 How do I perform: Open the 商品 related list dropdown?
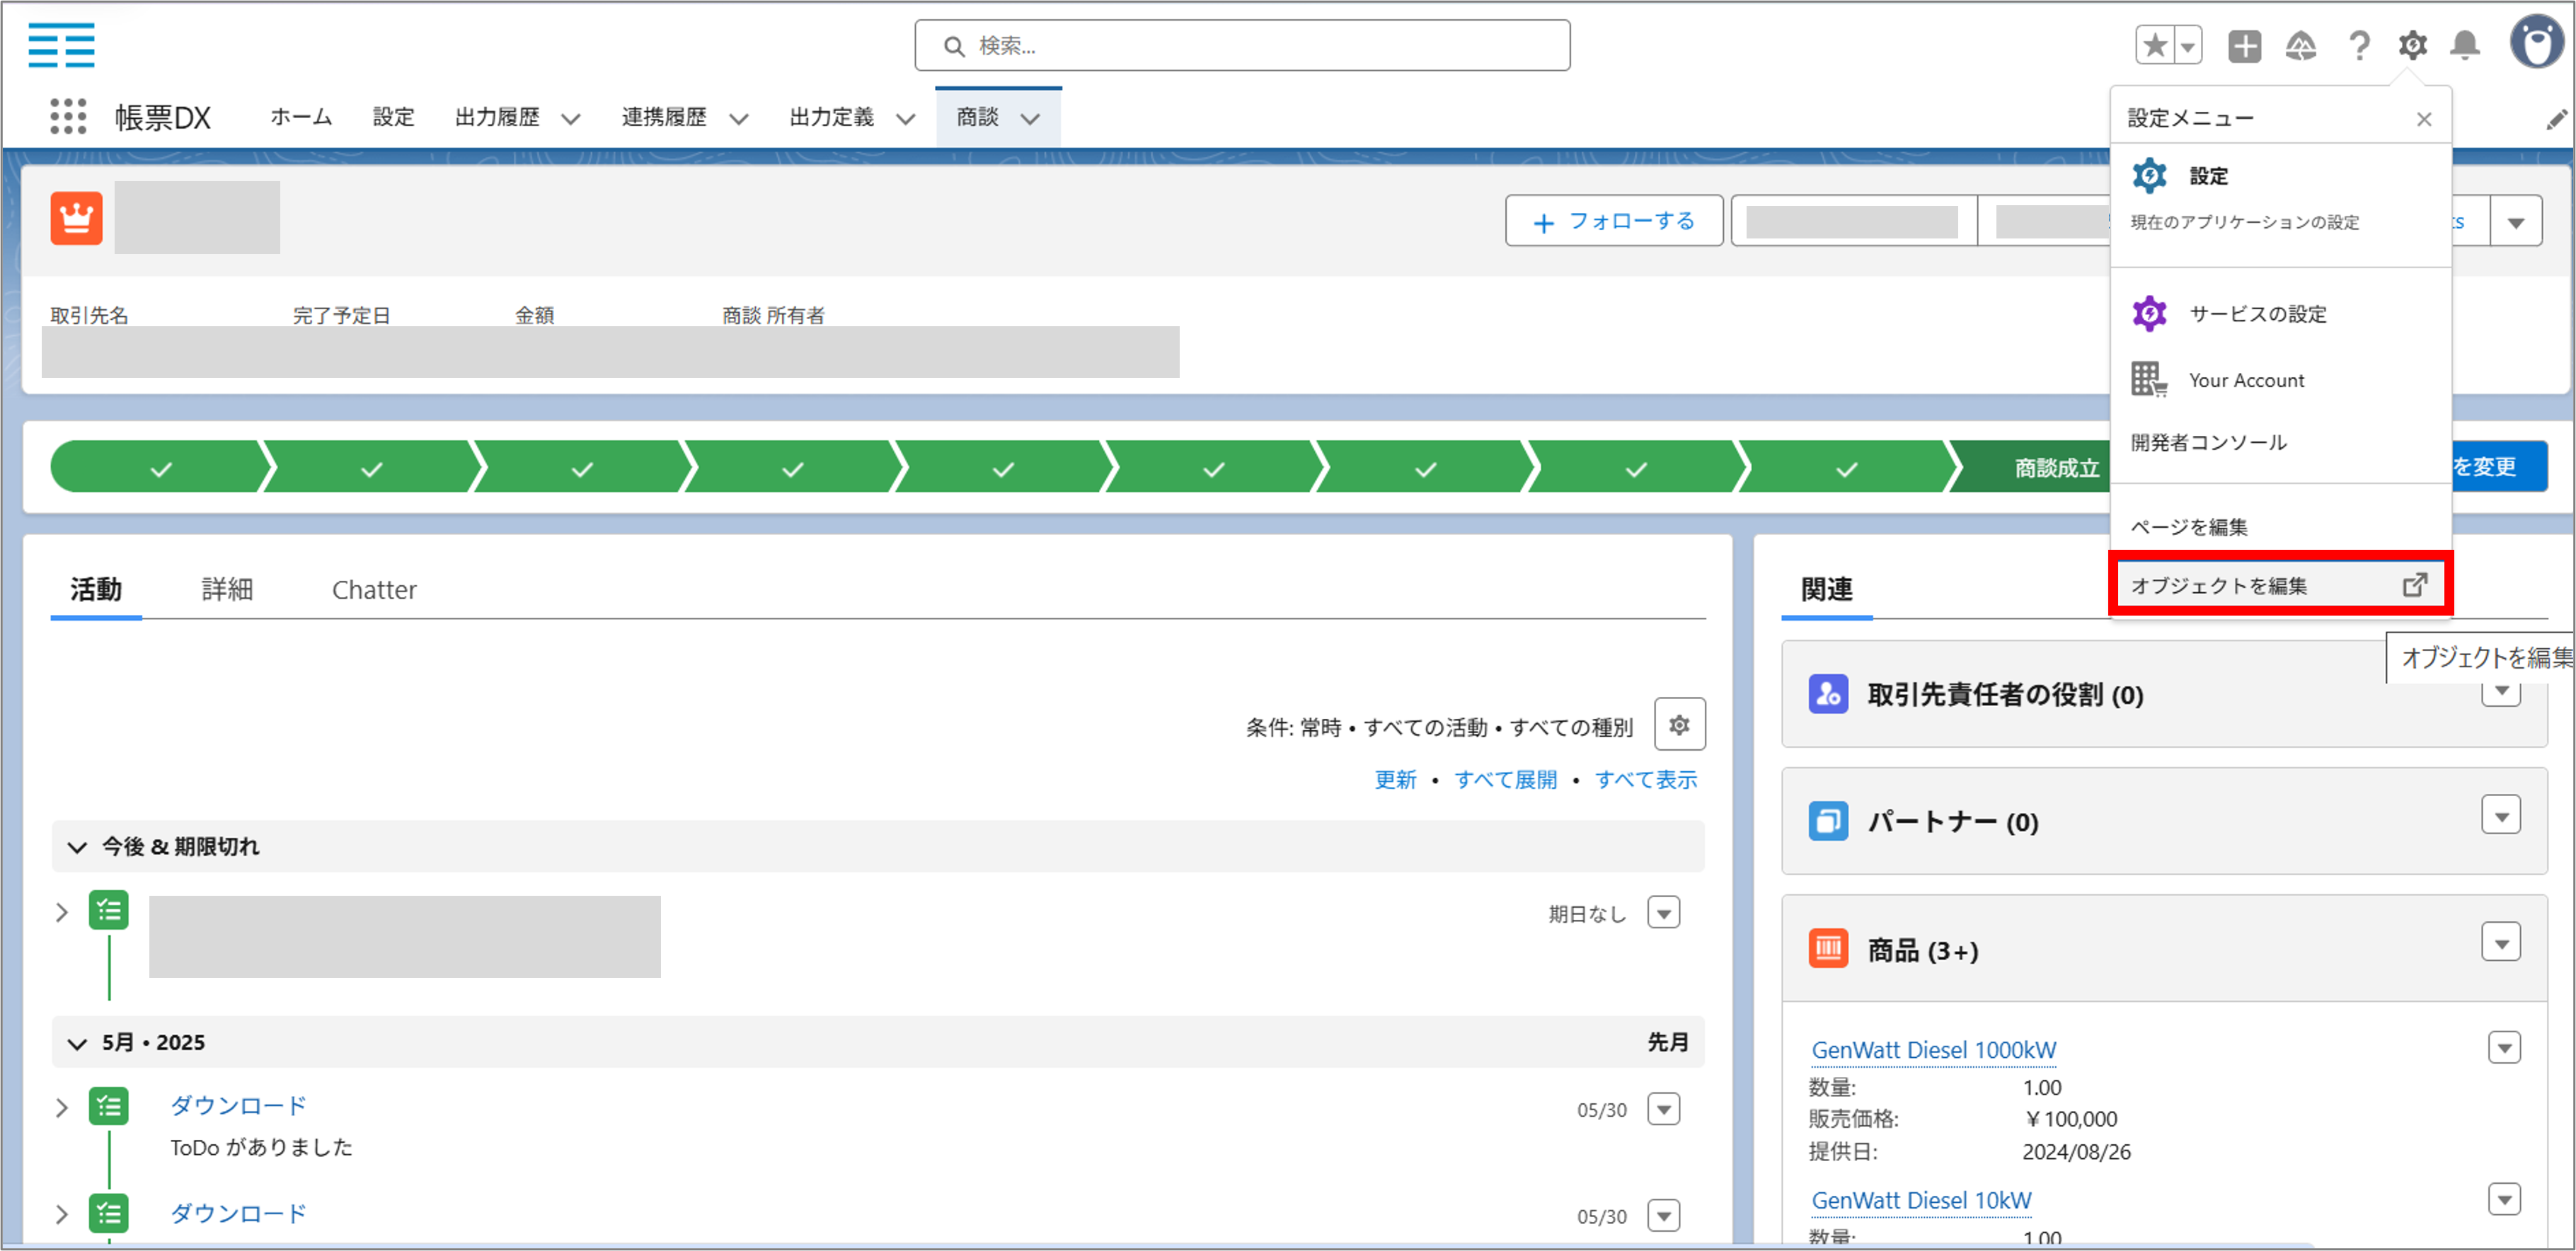click(2500, 943)
